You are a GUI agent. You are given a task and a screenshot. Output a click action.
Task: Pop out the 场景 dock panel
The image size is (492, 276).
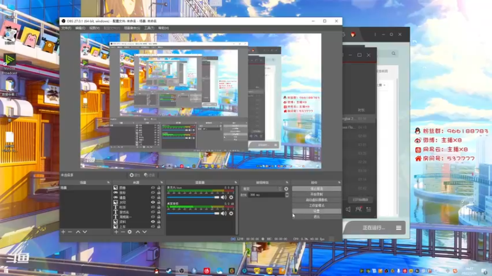point(109,182)
